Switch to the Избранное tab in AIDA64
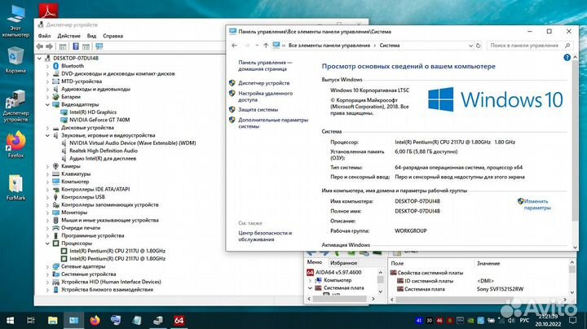The height and width of the screenshot is (329, 587). [343, 263]
